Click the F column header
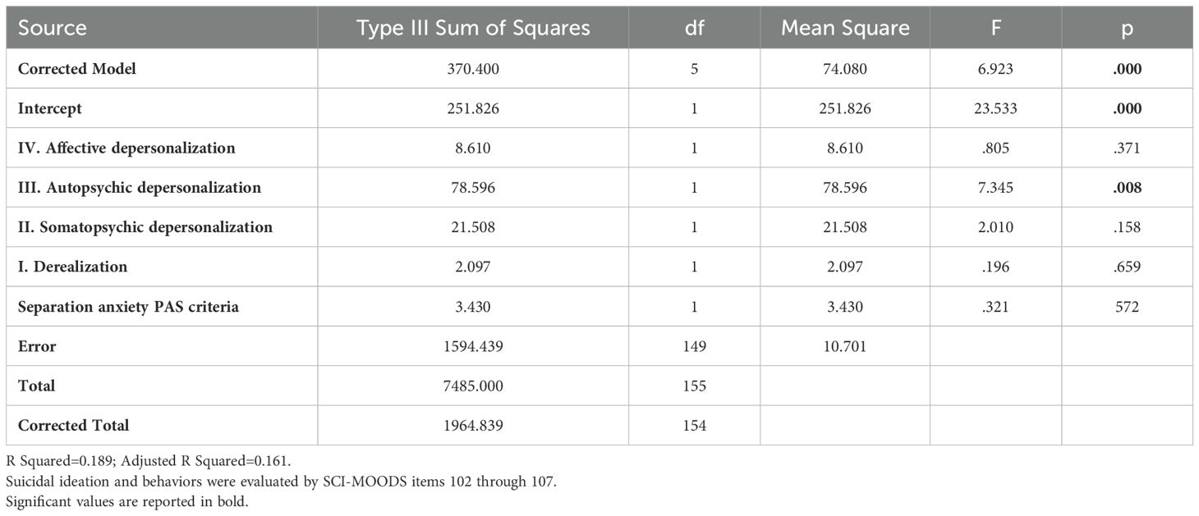Image resolution: width=1199 pixels, height=516 pixels. (995, 28)
